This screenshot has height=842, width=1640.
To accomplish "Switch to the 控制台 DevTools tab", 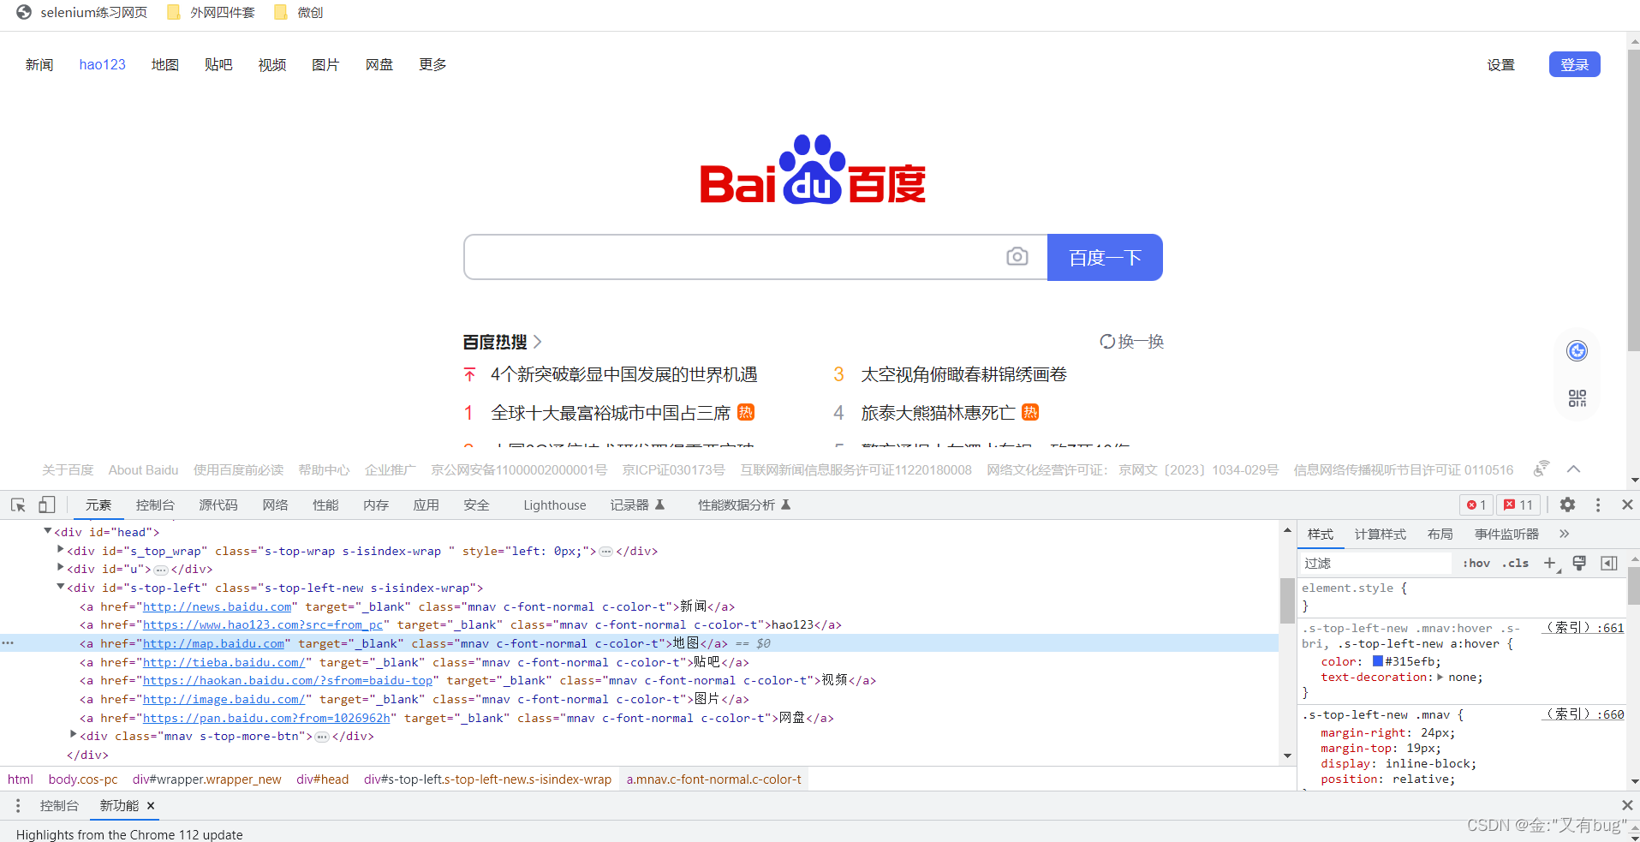I will tap(155, 505).
